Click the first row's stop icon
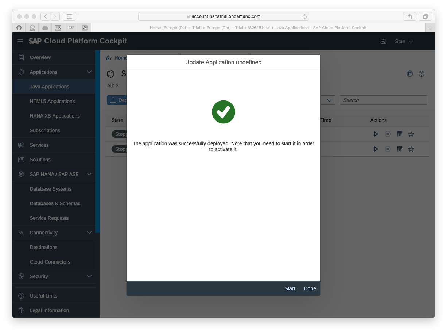The height and width of the screenshot is (333, 447). coord(388,134)
